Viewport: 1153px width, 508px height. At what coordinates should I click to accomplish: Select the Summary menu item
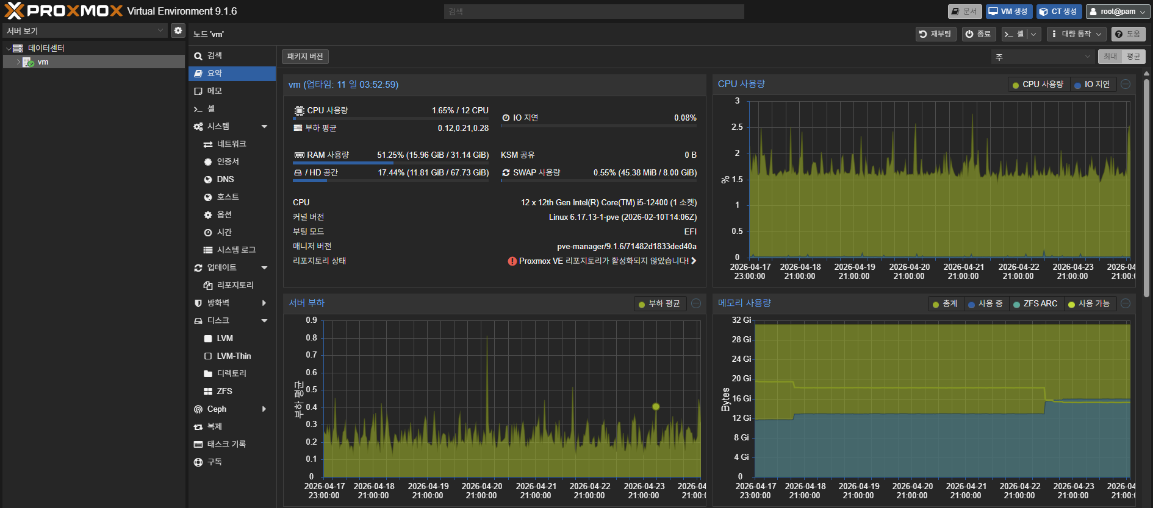pyautogui.click(x=215, y=73)
